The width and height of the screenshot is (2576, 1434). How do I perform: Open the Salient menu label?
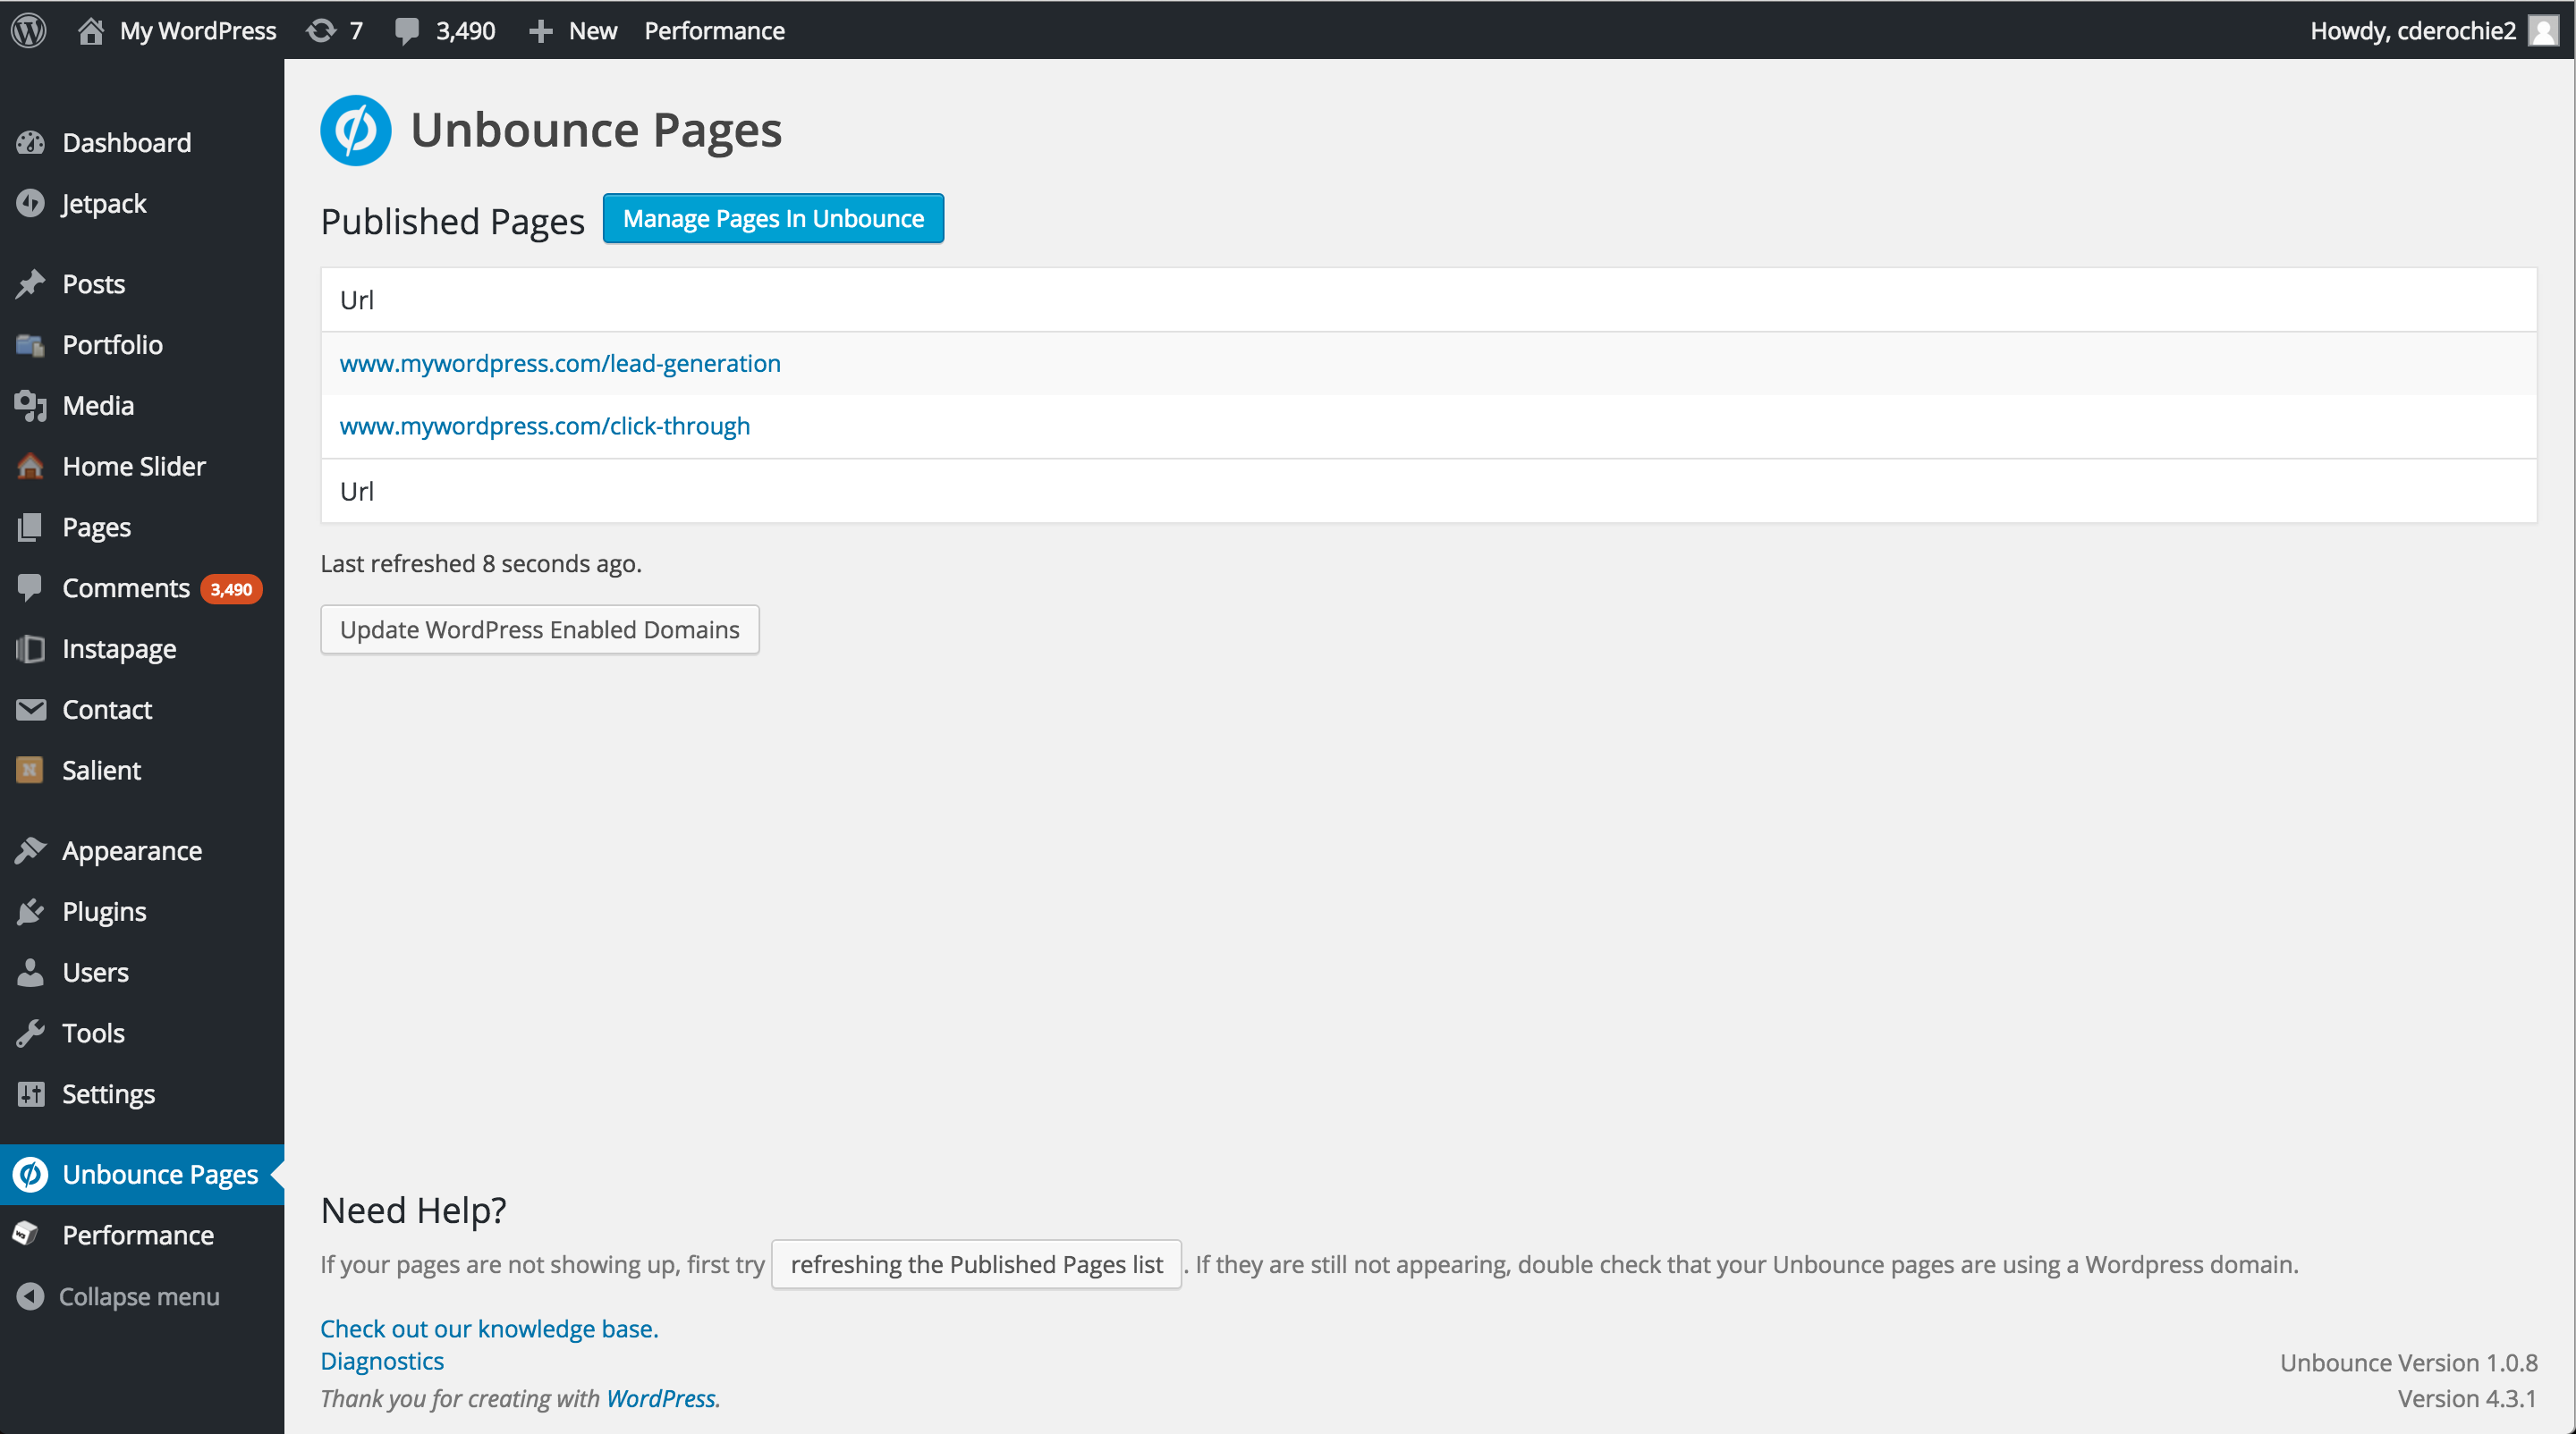[101, 771]
